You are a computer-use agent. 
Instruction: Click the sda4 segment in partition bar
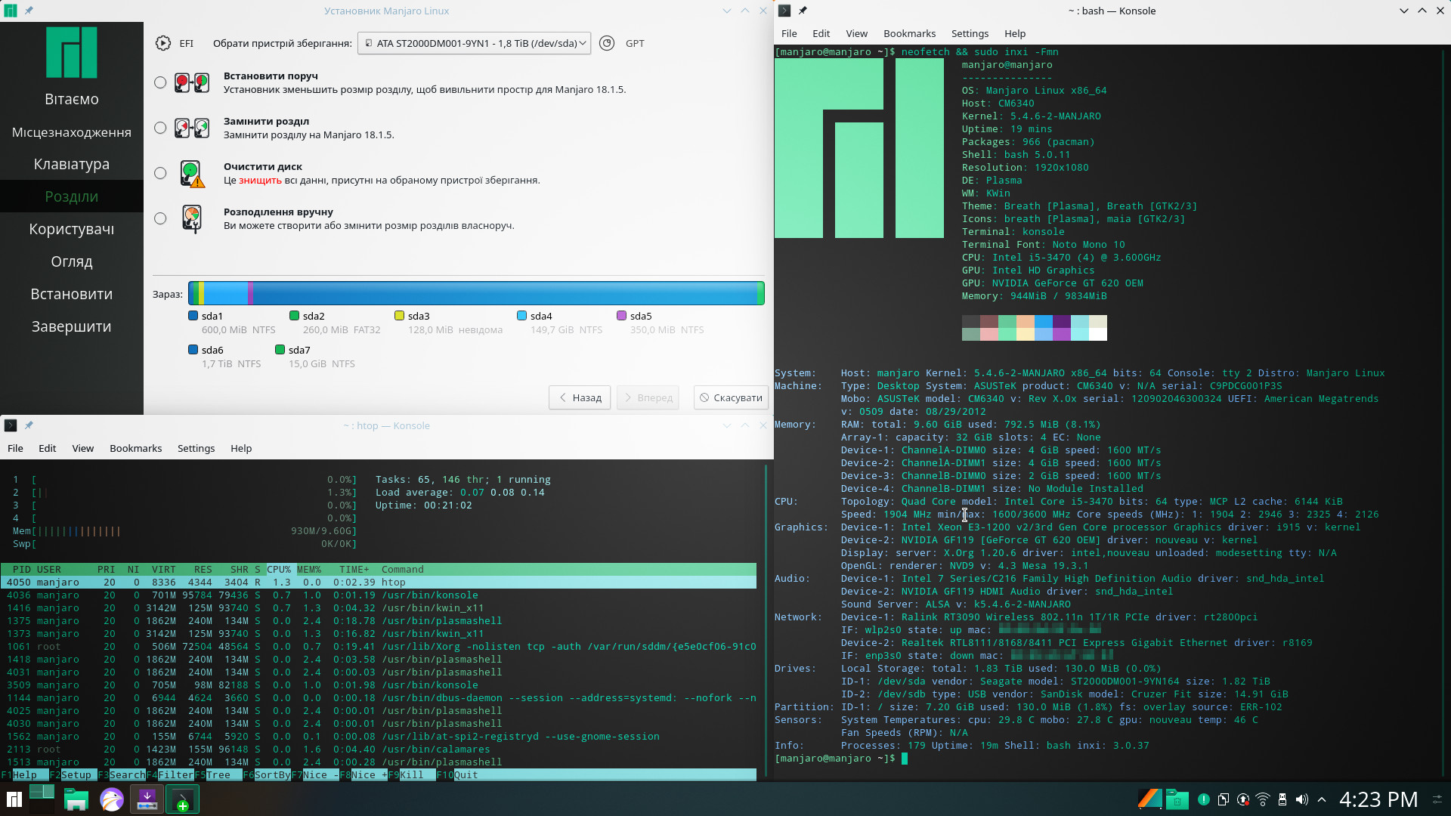click(225, 293)
